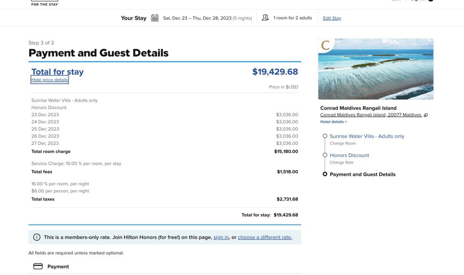Collapse price breakdown via Hide price details
The image size is (464, 275).
click(x=49, y=79)
